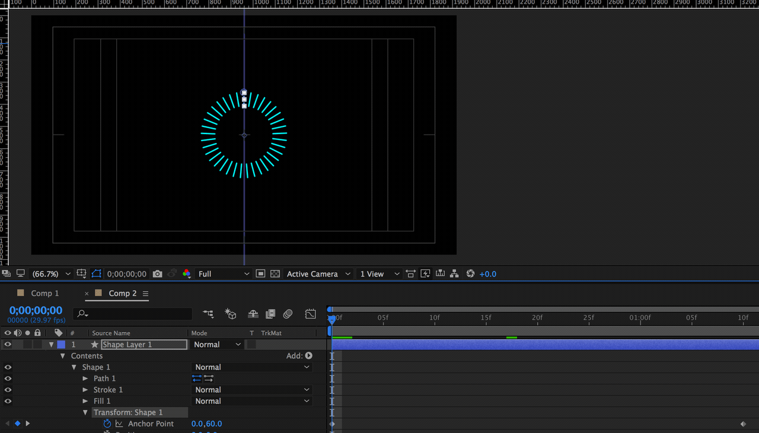This screenshot has height=433, width=759.
Task: Collapse Shape Layer 1 with its triangle
Action: point(52,345)
